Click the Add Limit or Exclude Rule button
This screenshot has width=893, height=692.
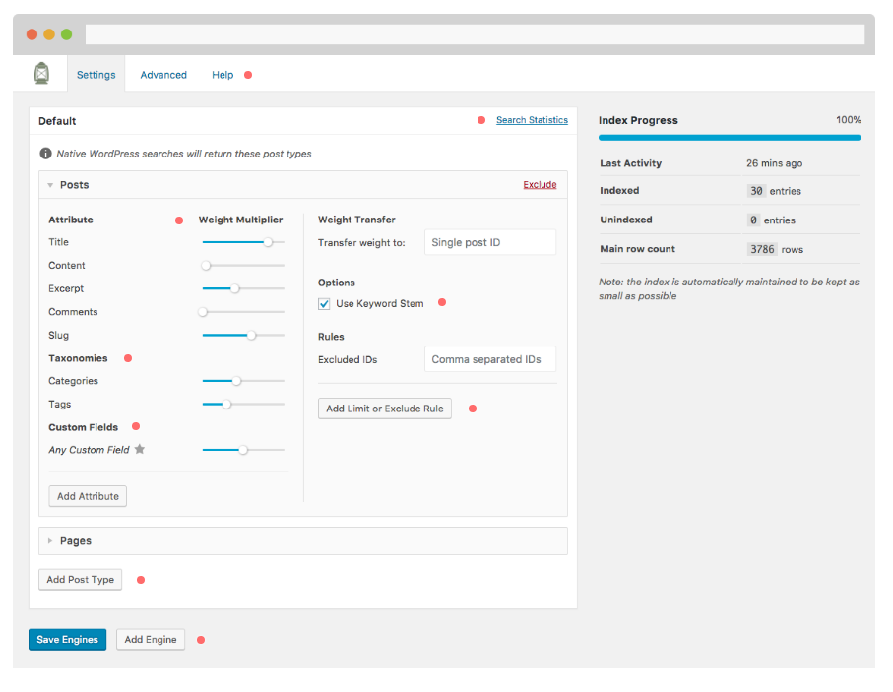[384, 409]
